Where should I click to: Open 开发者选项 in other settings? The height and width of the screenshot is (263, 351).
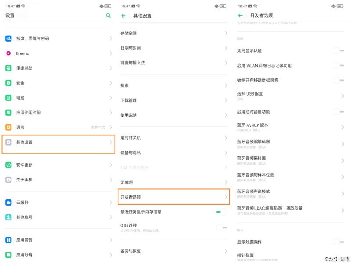click(174, 197)
